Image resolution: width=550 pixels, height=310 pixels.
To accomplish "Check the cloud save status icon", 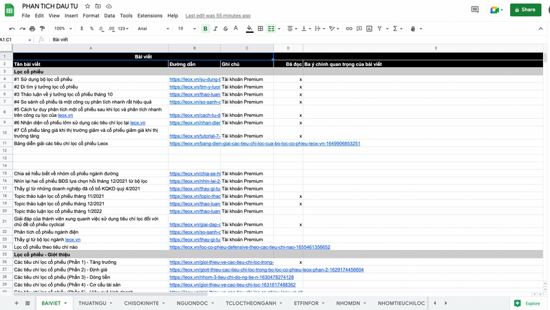I will click(109, 6).
